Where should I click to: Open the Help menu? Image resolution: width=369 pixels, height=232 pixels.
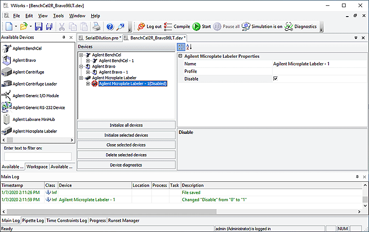[x=95, y=16]
